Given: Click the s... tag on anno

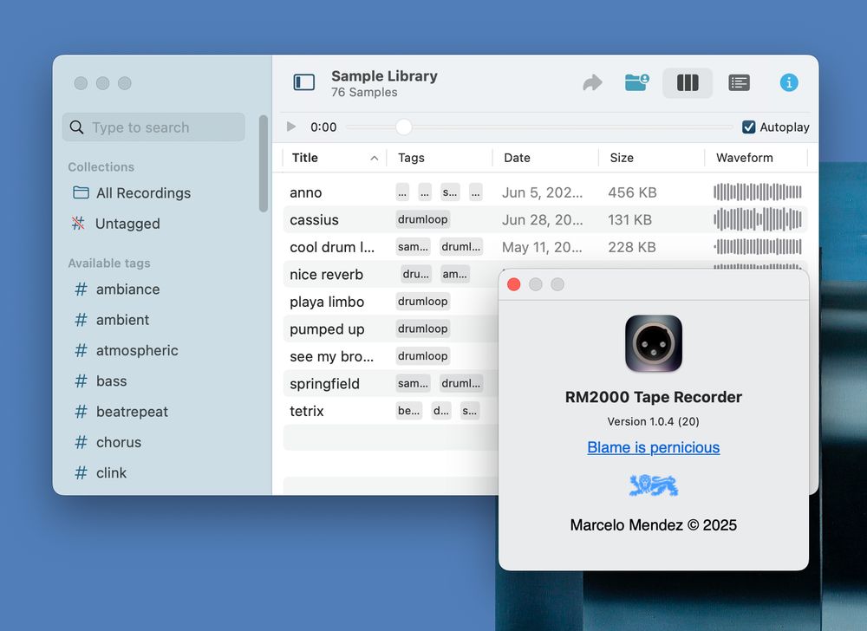Looking at the screenshot, I should point(450,192).
